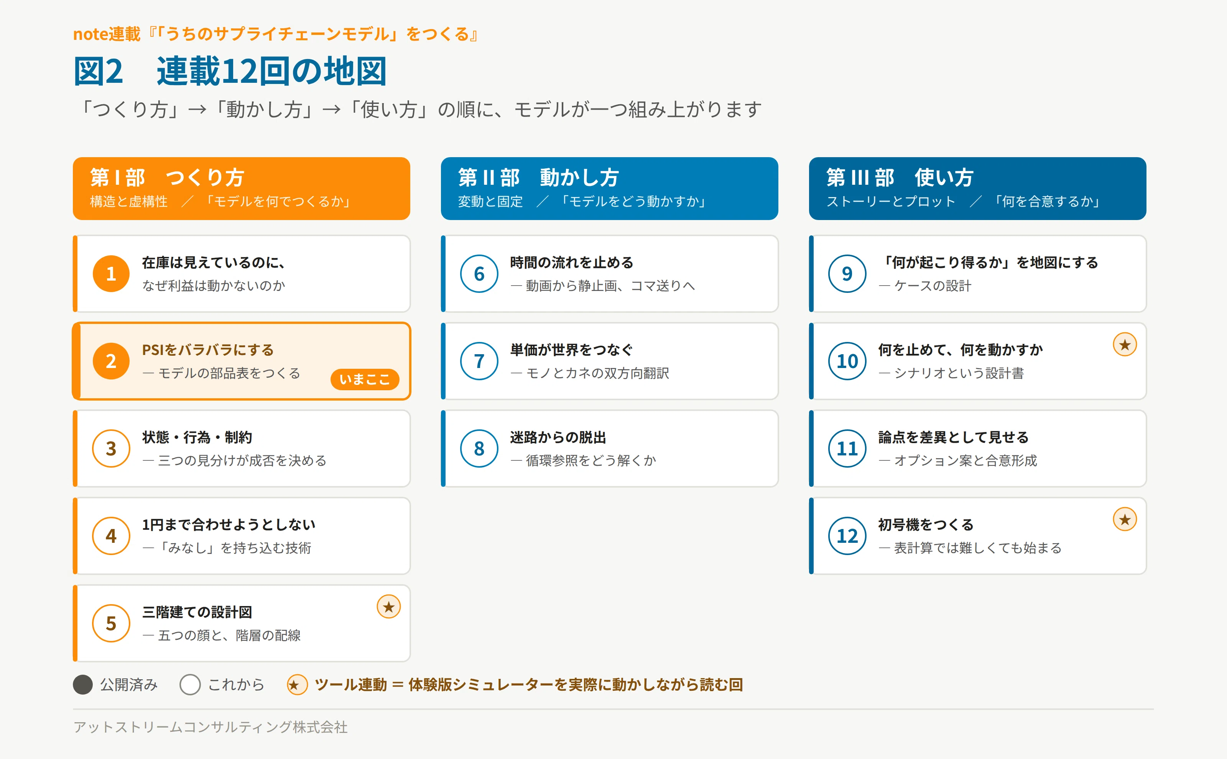Viewport: 1227px width, 759px height.
Task: Click star icon on 何を止めて、何を動かすか card
Action: tap(1125, 344)
